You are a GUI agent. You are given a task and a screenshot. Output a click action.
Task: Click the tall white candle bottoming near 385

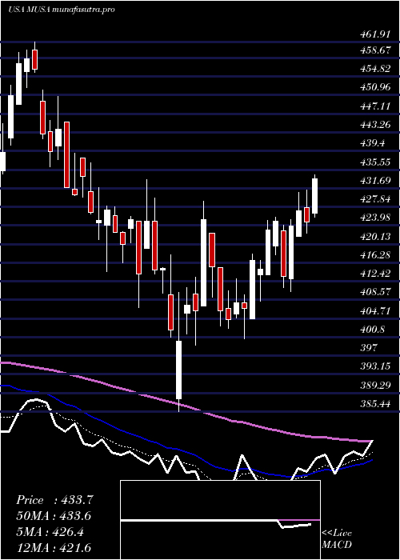tap(178, 370)
